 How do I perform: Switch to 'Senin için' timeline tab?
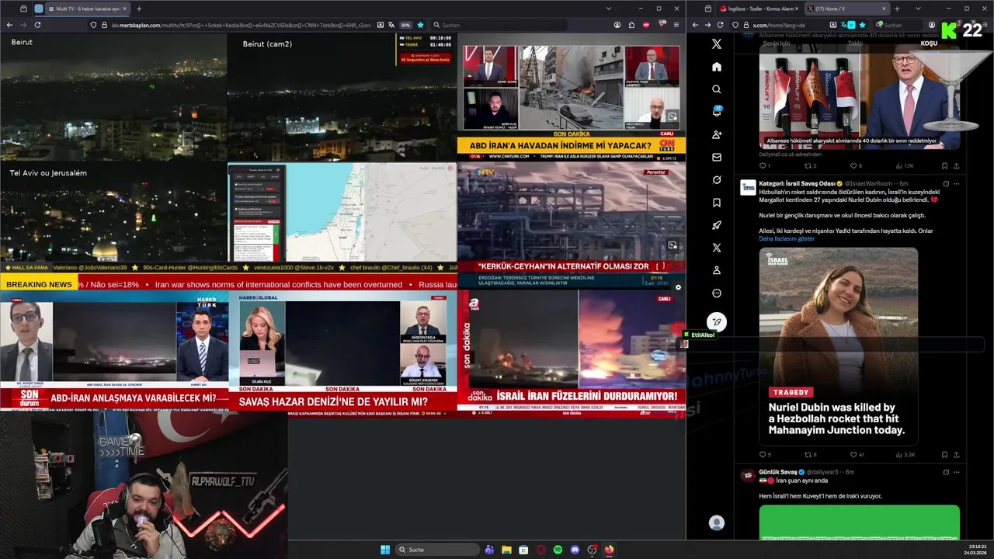click(x=776, y=43)
